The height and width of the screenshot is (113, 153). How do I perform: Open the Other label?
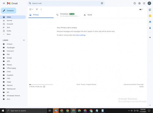coord(13,71)
